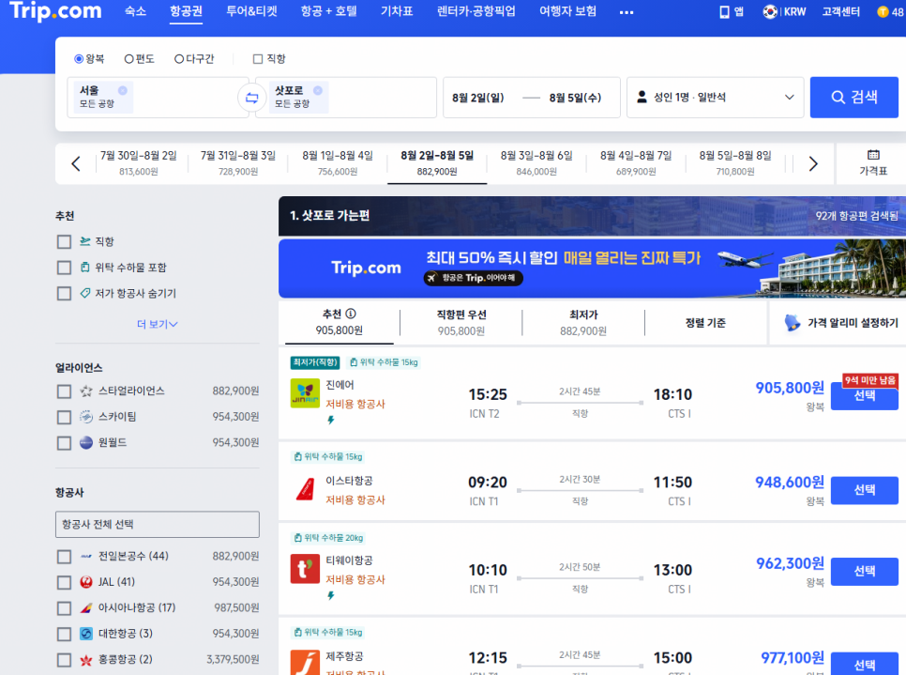Click the 티웨이항공 airline logo
This screenshot has height=675, width=906.
[x=305, y=569]
